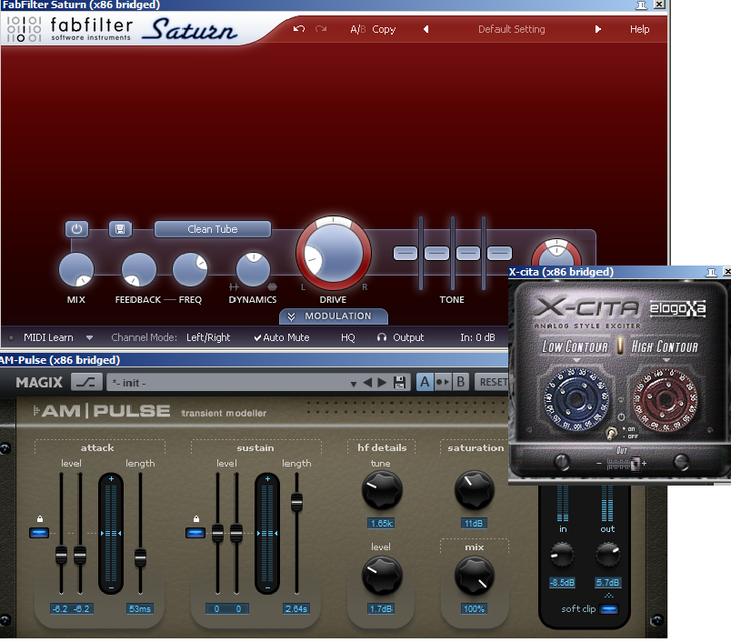The image size is (731, 642).
Task: Toggle the attack level link lock
Action: [40, 518]
